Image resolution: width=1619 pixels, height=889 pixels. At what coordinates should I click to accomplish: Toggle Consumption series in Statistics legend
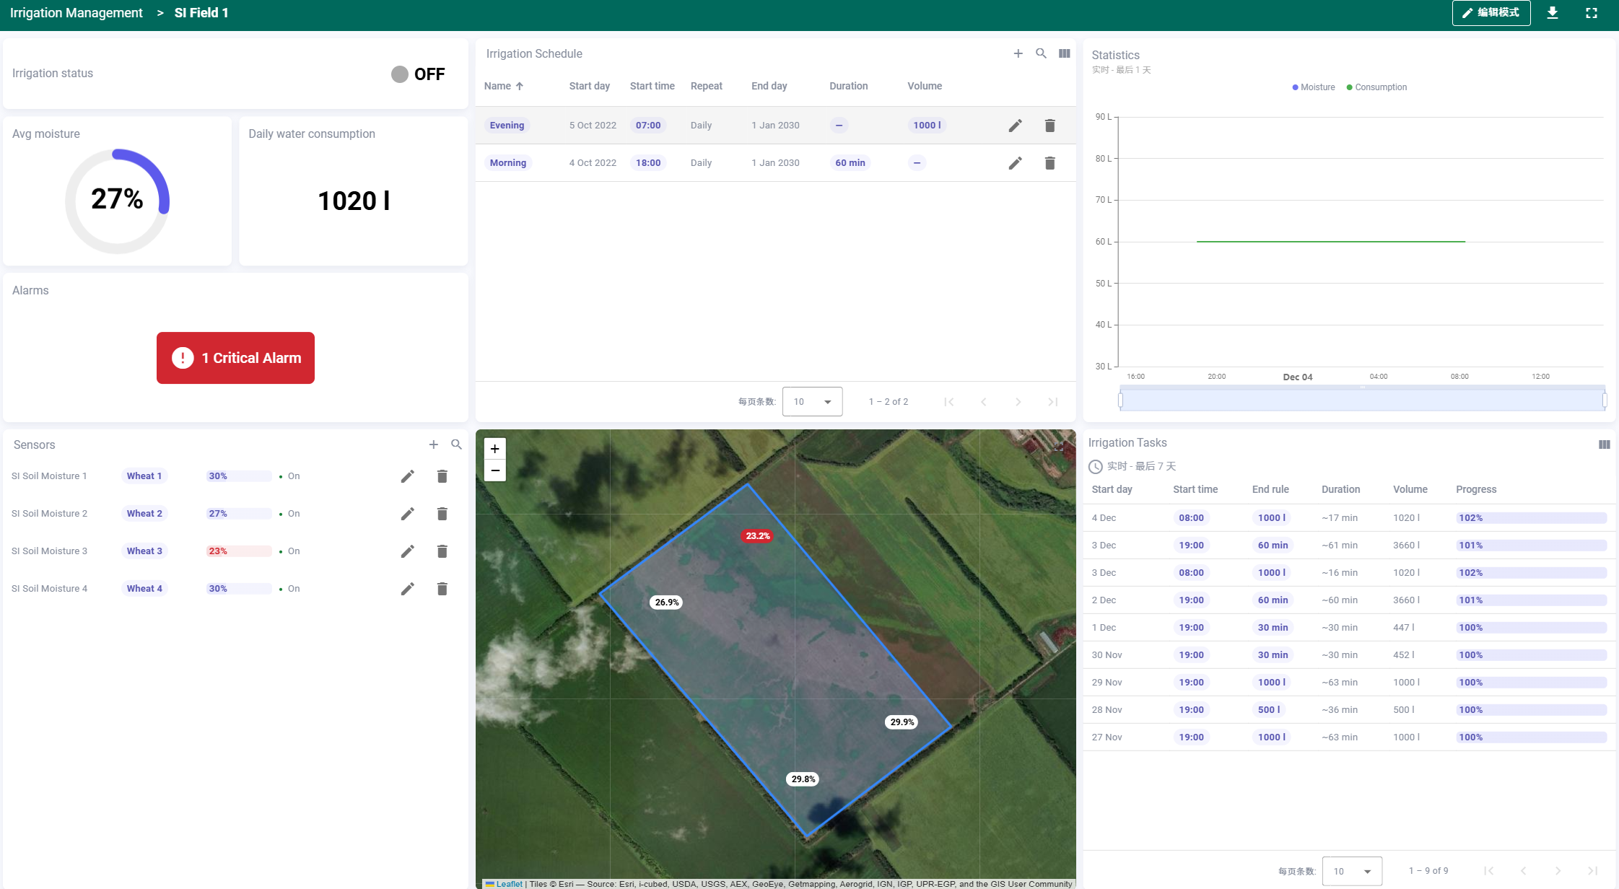1376,87
